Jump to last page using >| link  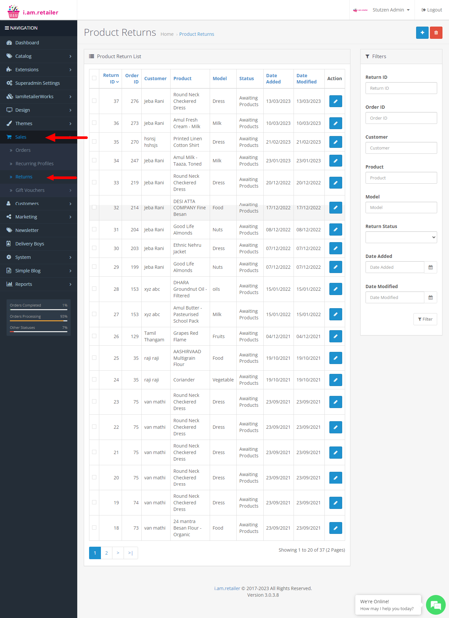click(x=130, y=553)
